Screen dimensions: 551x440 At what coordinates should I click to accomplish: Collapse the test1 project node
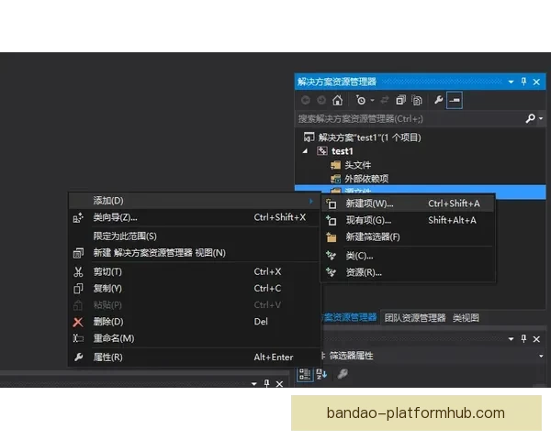click(306, 150)
